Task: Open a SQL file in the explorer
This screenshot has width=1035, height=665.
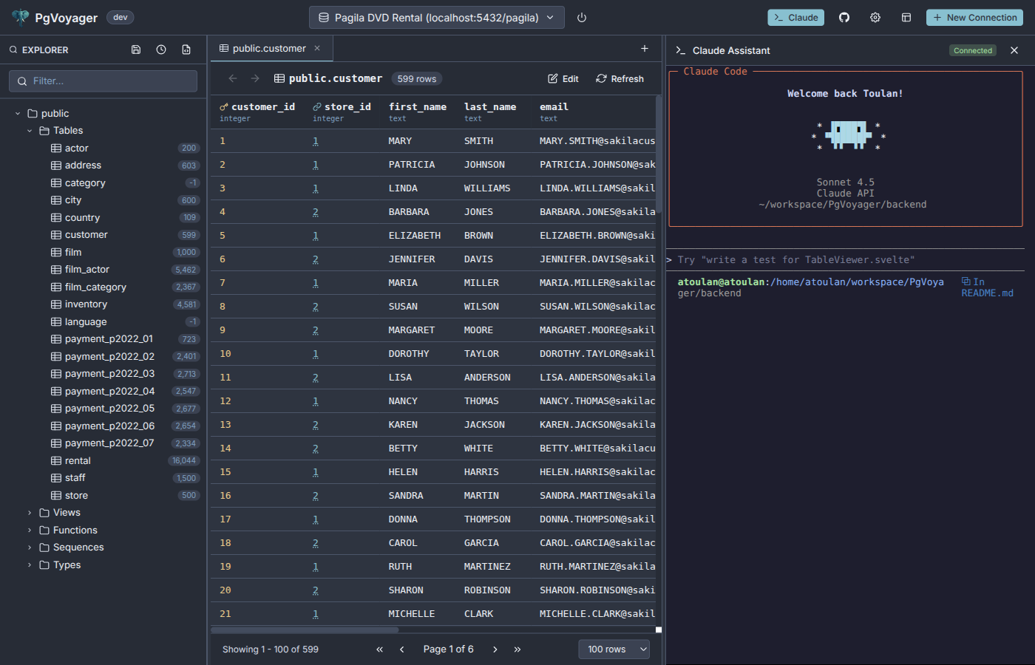Action: click(x=186, y=49)
